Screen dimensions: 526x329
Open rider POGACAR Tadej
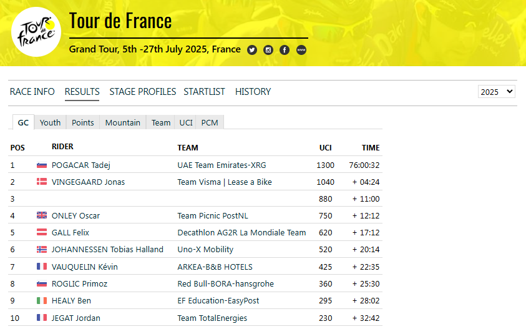81,165
